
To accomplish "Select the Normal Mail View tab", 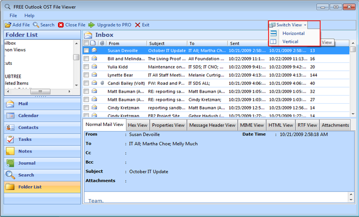I will (x=105, y=125).
